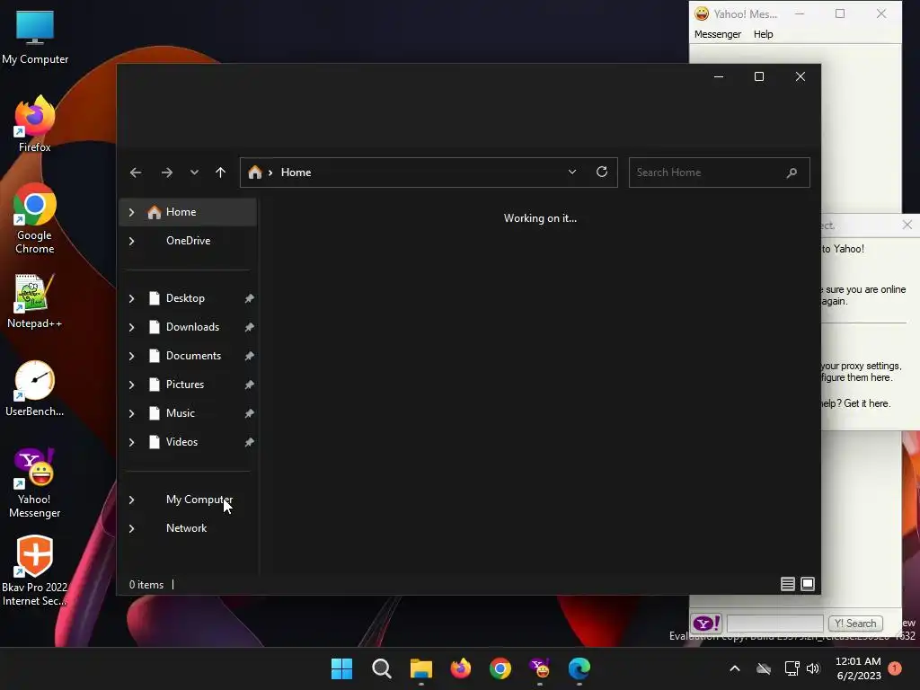Open taskbar Search
Screen dimensions: 920x690
(381, 668)
